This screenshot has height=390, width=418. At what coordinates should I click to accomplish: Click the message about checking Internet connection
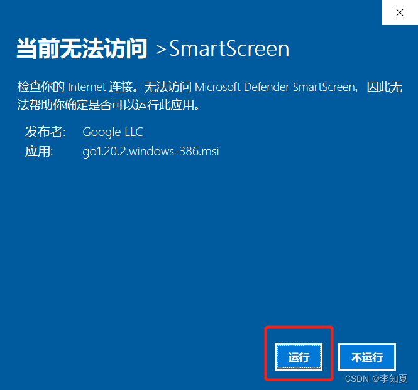point(210,96)
